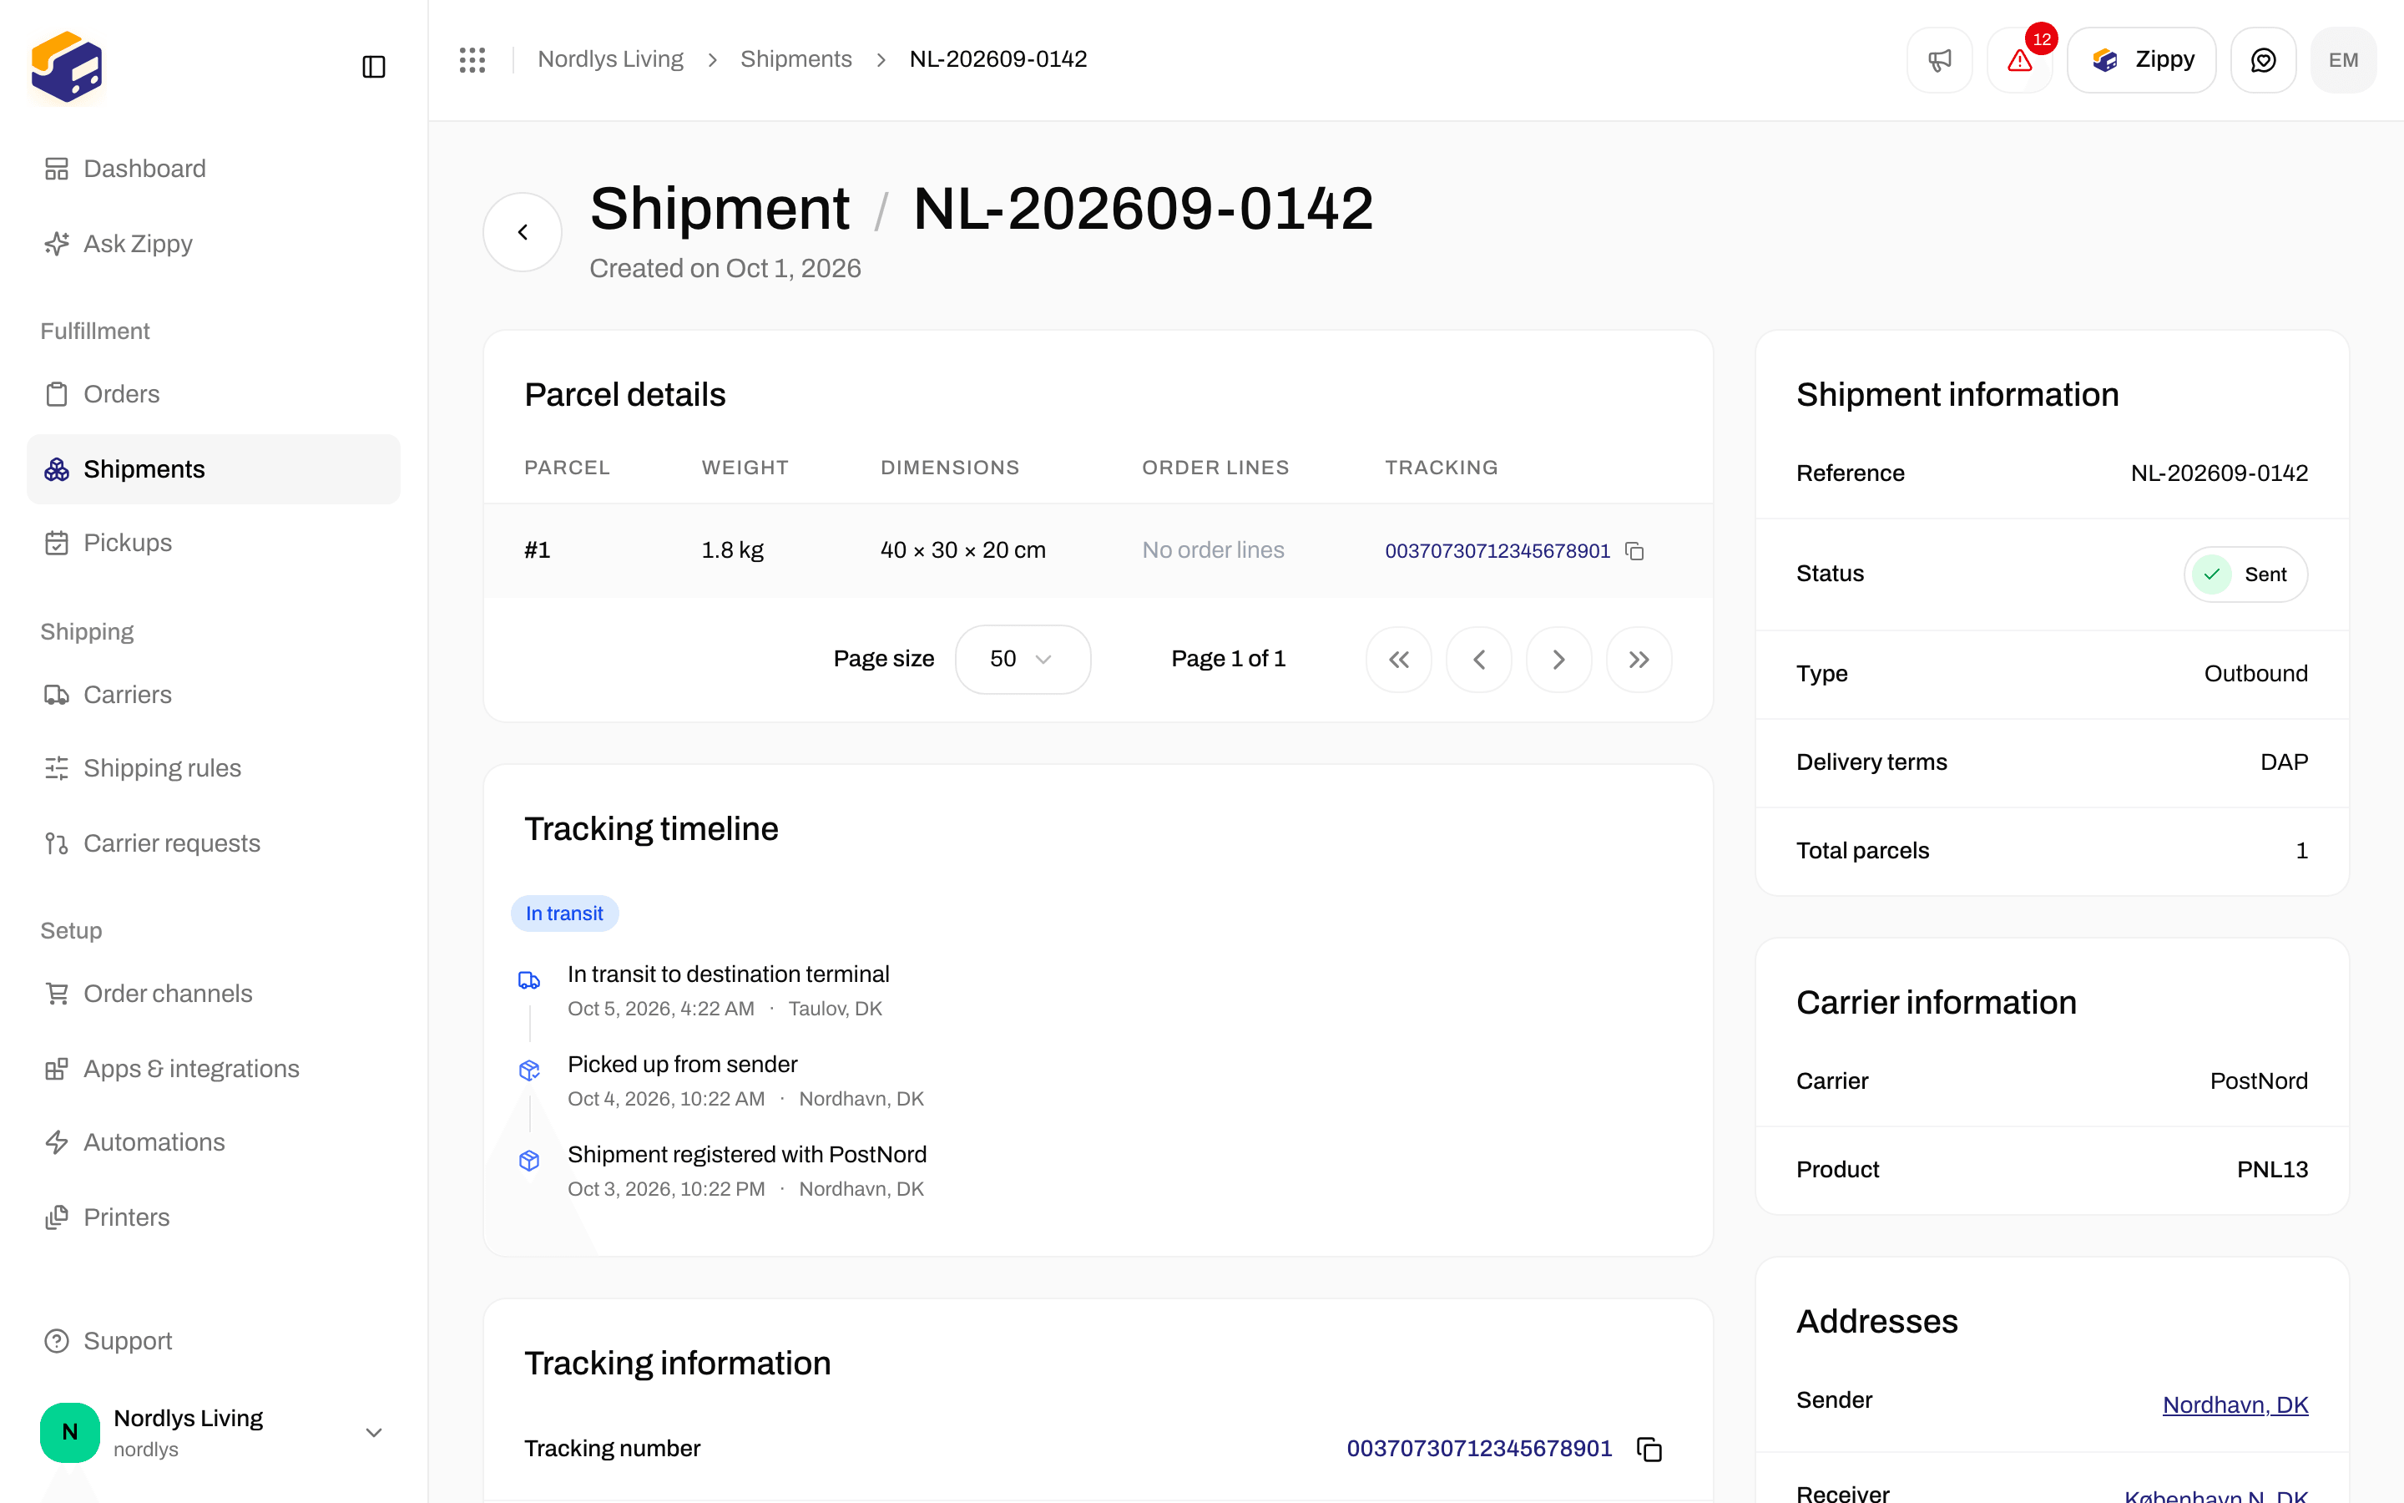
Task: Collapse the sidebar panel toggle icon
Action: tap(373, 67)
